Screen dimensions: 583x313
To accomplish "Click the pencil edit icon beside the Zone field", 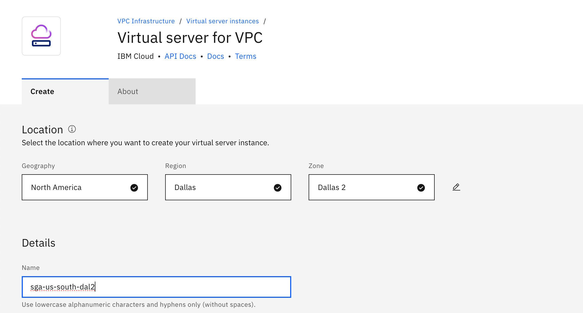I will point(456,187).
